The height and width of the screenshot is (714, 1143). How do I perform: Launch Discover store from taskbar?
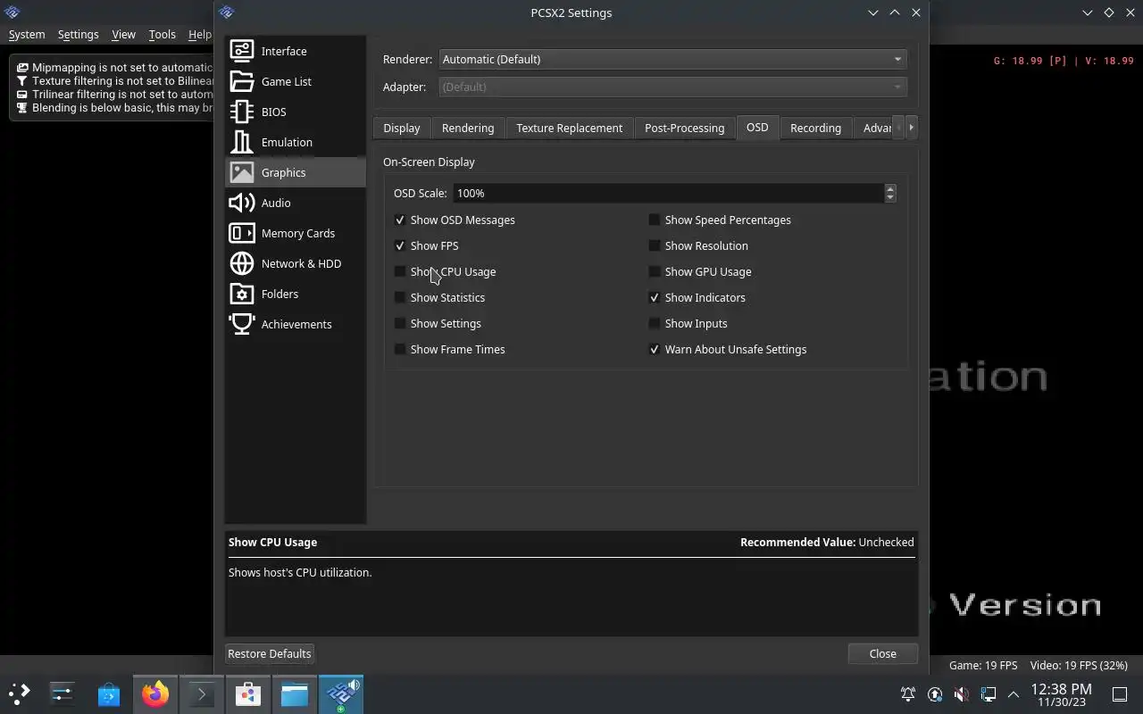(109, 693)
